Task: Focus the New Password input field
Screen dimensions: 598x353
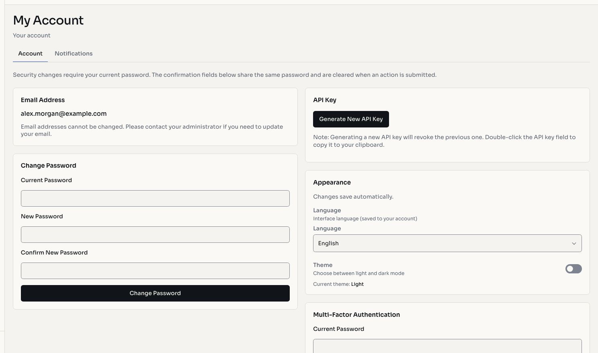Action: pyautogui.click(x=155, y=235)
